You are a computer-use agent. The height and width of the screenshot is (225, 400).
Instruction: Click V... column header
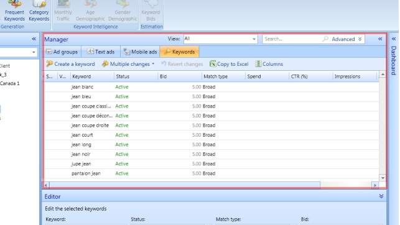point(64,76)
